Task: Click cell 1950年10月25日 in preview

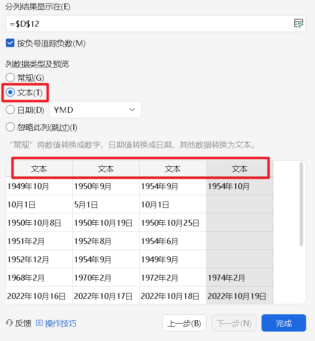Action: point(173,223)
